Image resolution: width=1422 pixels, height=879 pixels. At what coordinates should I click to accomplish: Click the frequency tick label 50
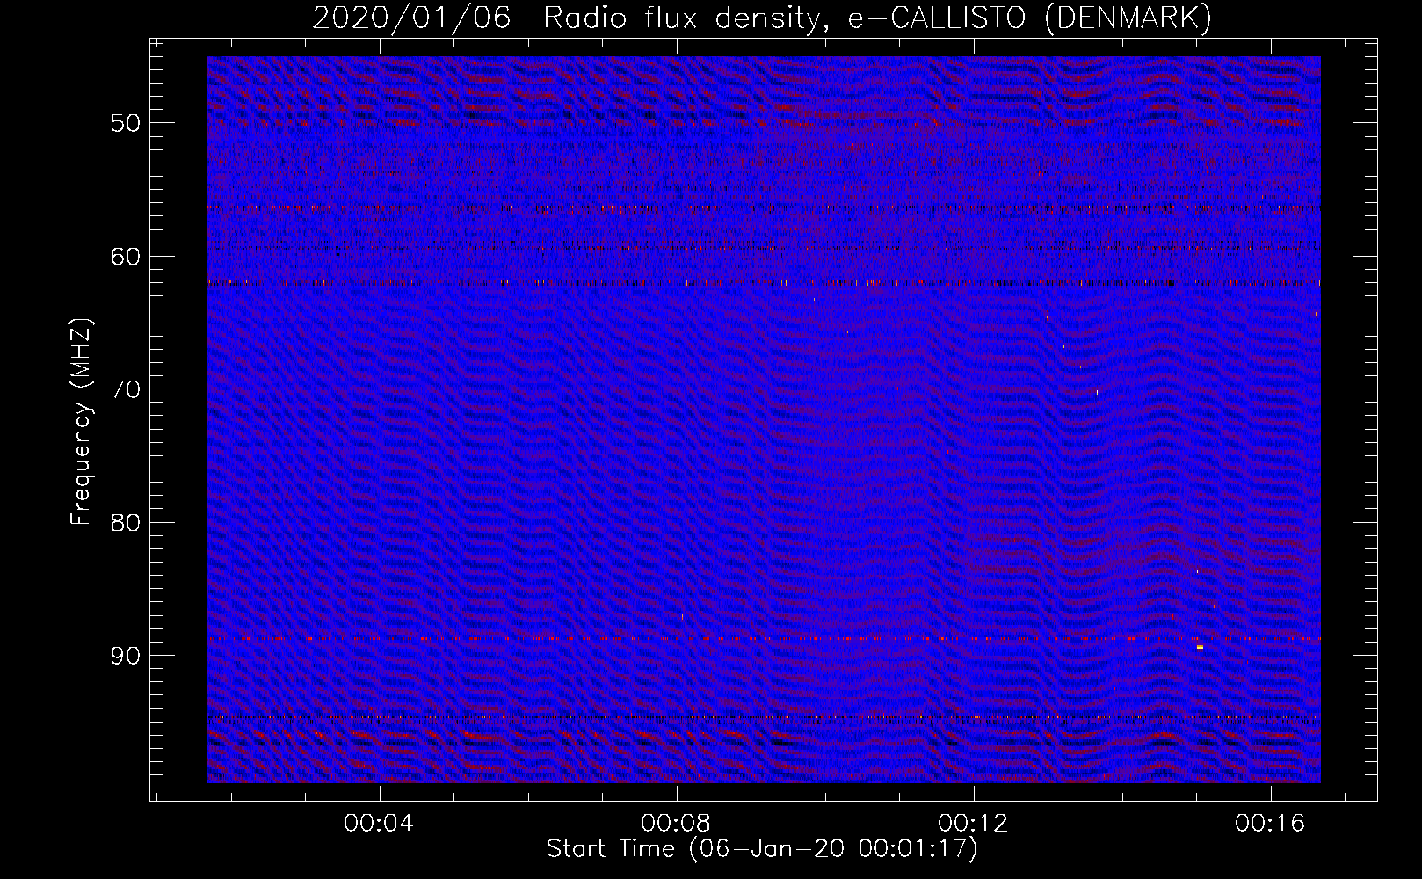[126, 123]
